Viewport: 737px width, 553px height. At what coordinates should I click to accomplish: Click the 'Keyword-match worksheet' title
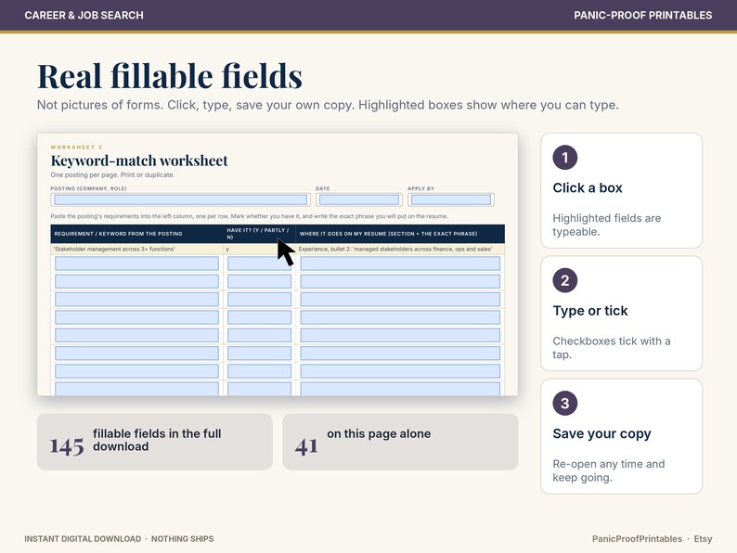139,161
